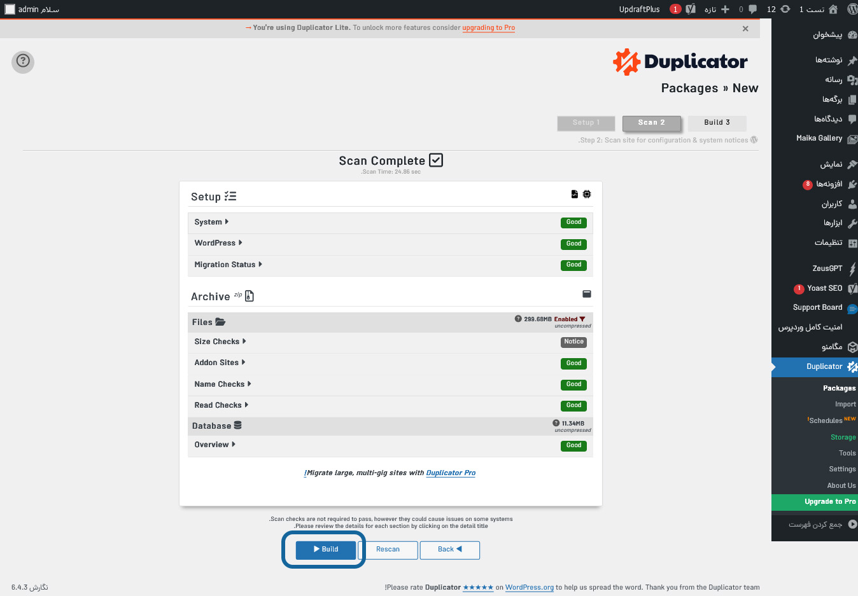Open the 12 pending updates icon
Screen dimensions: 858x596
point(785,9)
